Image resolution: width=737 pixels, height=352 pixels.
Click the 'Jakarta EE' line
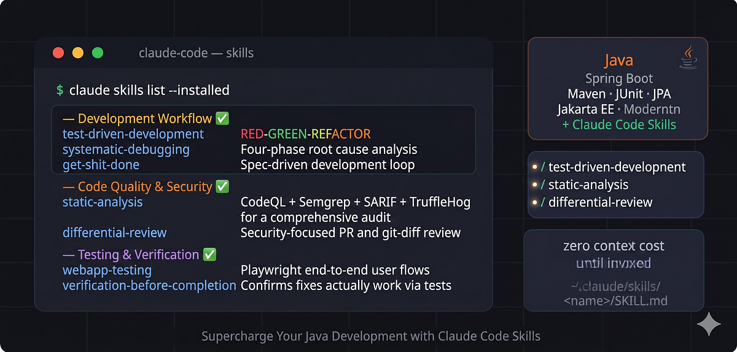(x=618, y=109)
